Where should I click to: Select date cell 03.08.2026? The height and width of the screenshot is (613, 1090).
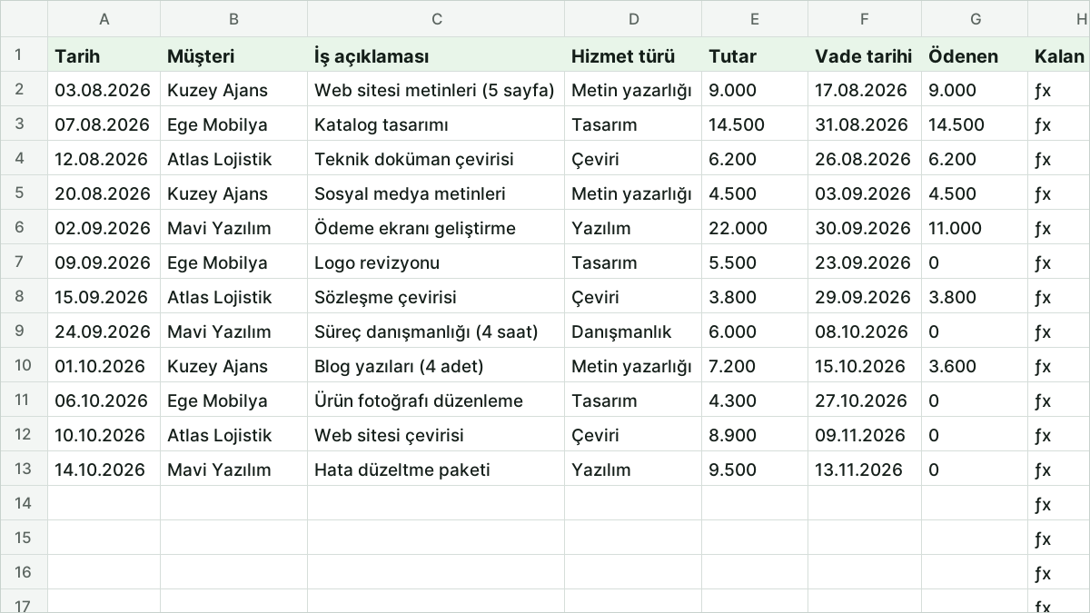104,90
